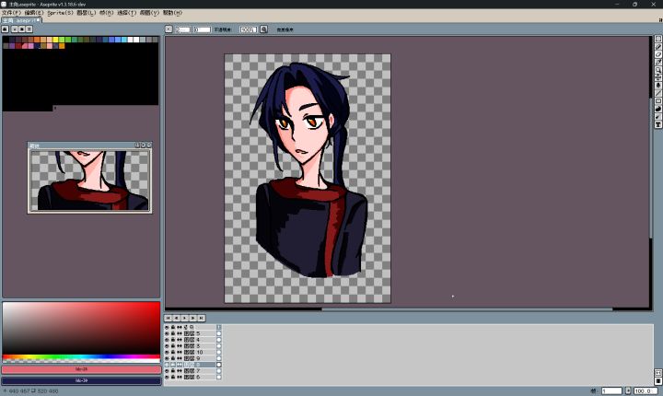The width and height of the screenshot is (663, 396).
Task: Hide layer 图层 5 via eye icon
Action: coord(167,333)
